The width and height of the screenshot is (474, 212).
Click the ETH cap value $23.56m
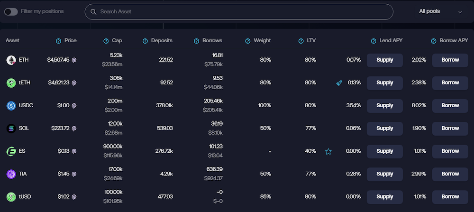click(x=113, y=65)
